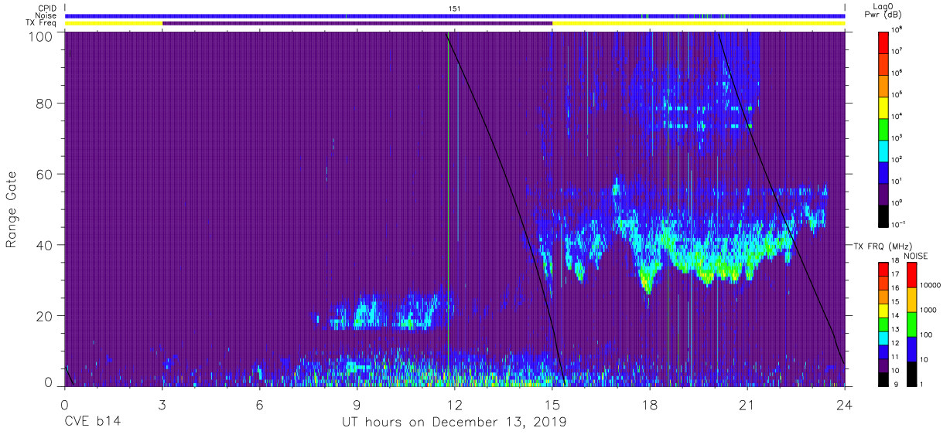Screen dimensions: 950x438
Task: Click x-axis tick label '18'
Action: pos(650,403)
